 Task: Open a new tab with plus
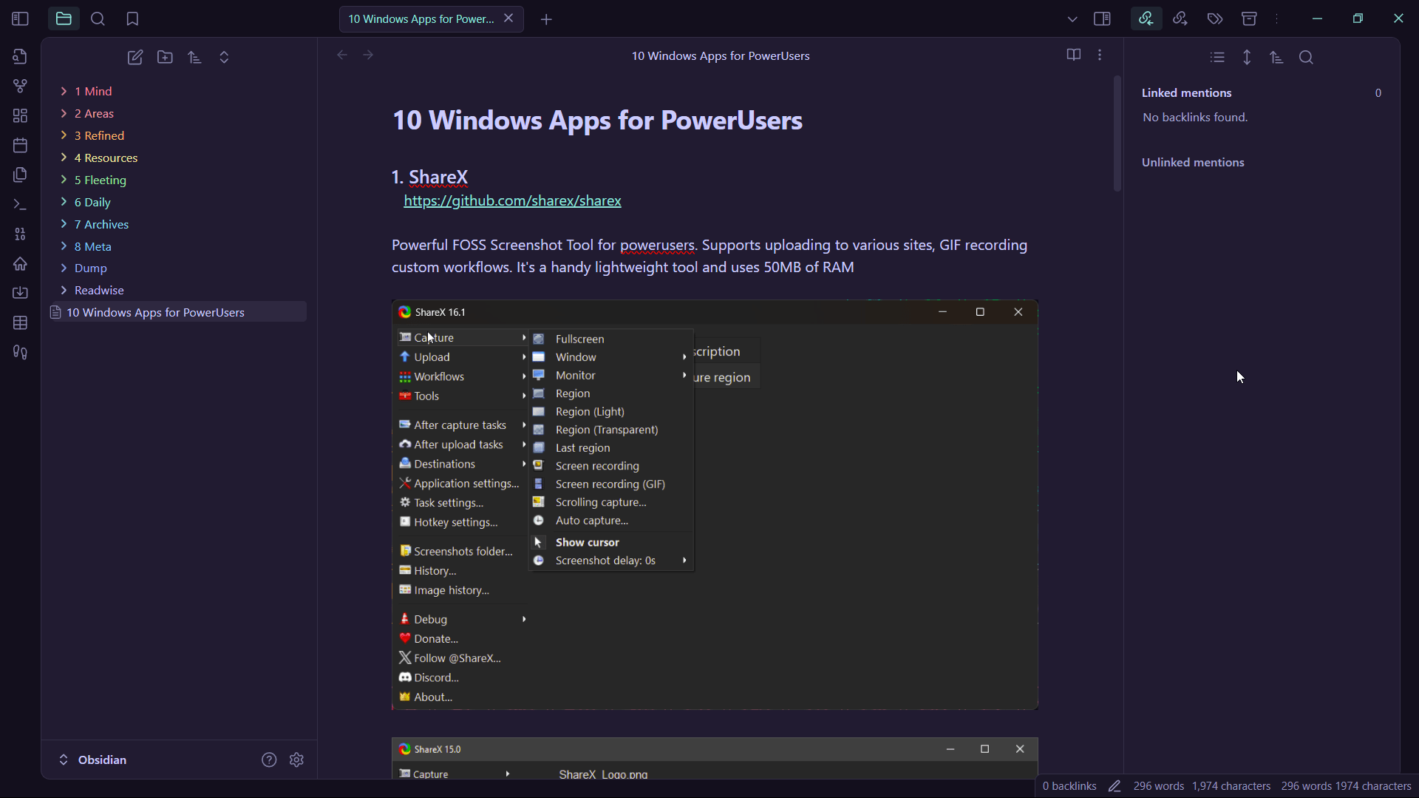pyautogui.click(x=546, y=19)
